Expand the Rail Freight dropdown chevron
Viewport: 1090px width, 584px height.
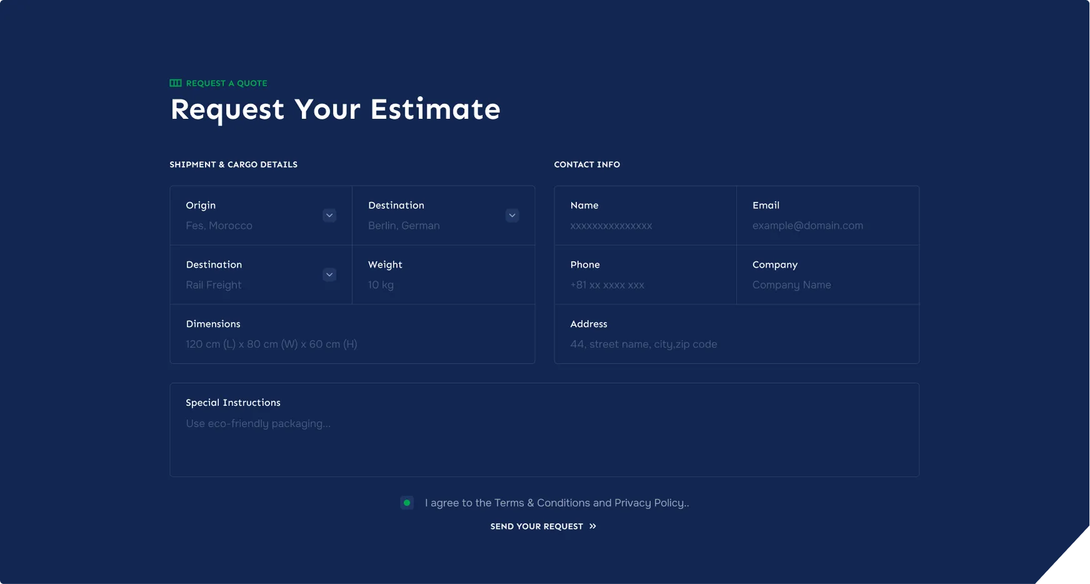[x=329, y=274]
